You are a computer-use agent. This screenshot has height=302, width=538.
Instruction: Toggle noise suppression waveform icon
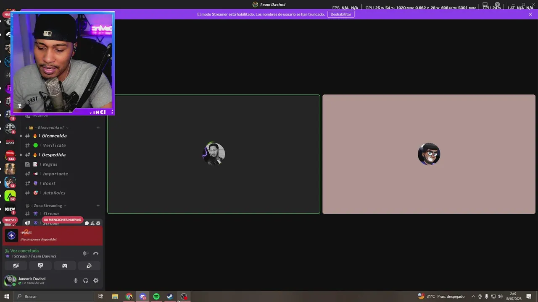click(x=86, y=253)
